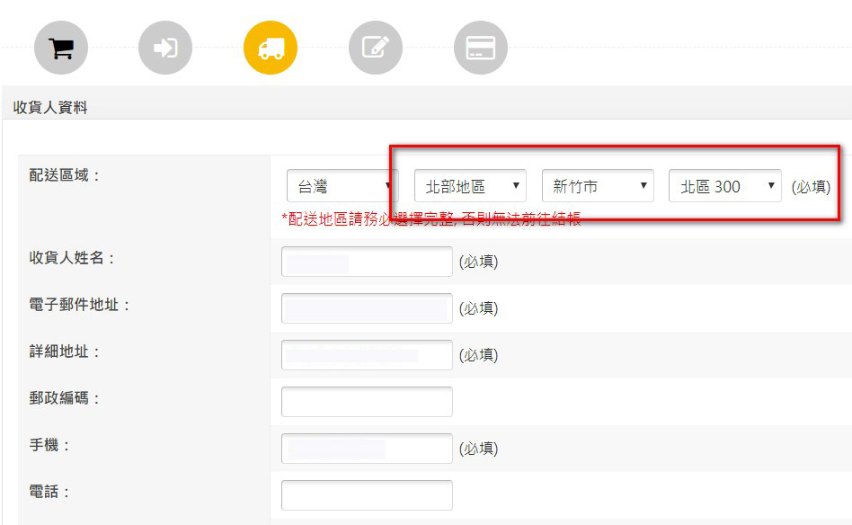852x525 pixels.
Task: Click the 手機 number input box
Action: point(367,449)
